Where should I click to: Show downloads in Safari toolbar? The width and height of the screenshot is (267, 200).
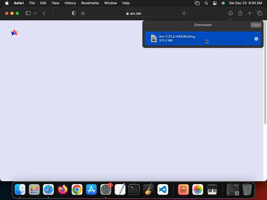[x=230, y=13]
